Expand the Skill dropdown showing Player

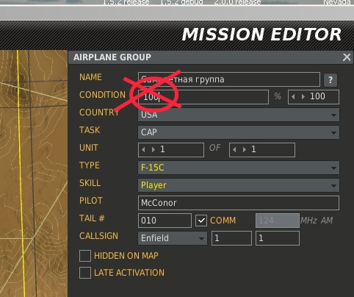click(x=239, y=185)
